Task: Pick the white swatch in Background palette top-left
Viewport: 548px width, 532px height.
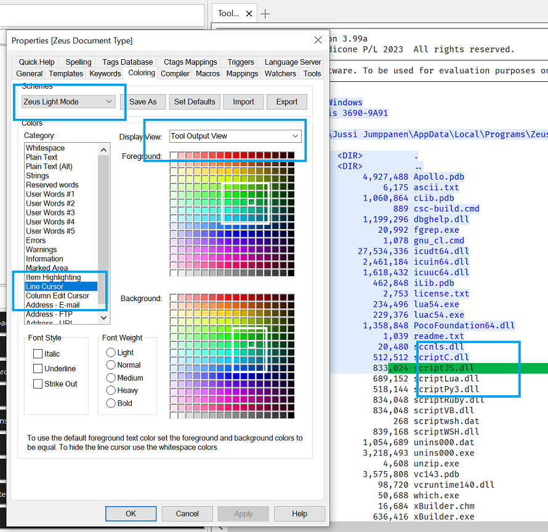Action: [x=174, y=297]
